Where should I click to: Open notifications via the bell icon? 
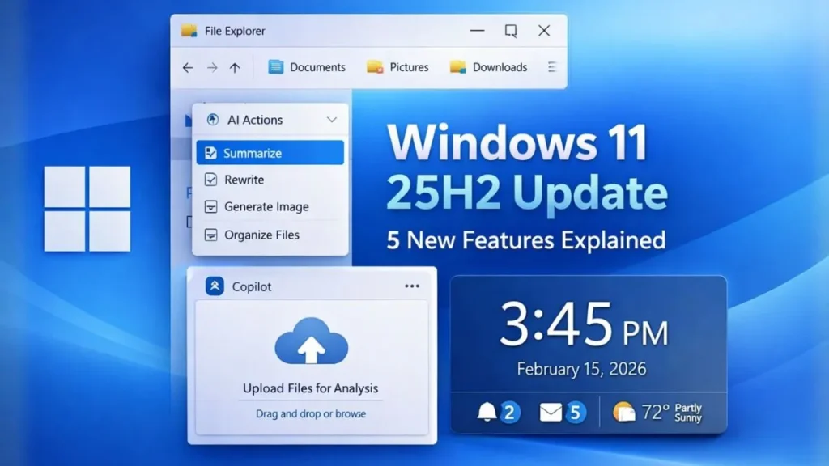click(487, 412)
